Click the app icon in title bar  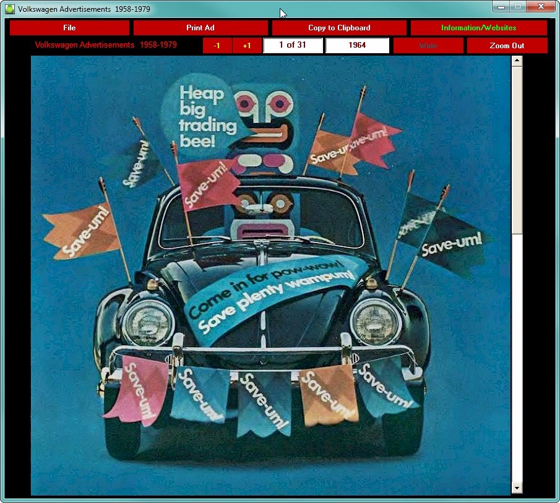point(10,9)
